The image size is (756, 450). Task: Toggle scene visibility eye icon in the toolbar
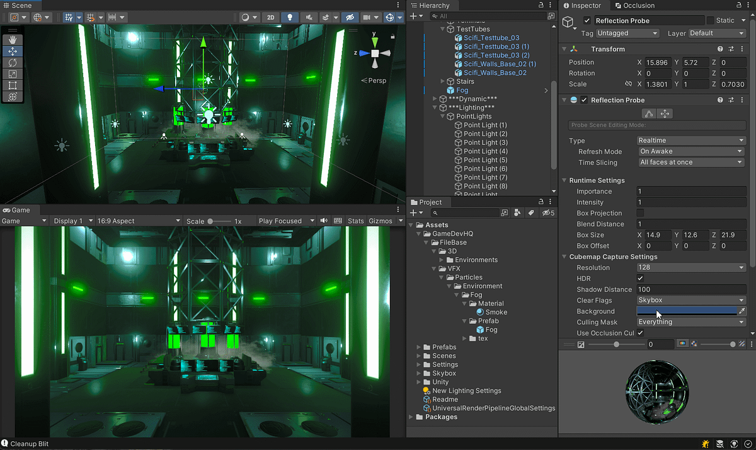coord(350,17)
